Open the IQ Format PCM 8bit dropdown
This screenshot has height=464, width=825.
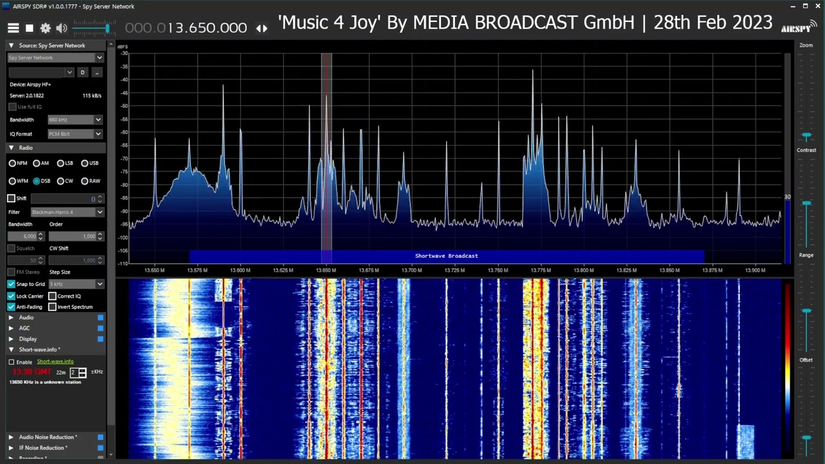coord(75,134)
